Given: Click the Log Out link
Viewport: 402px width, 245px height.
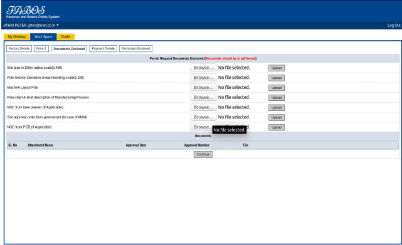Looking at the screenshot, I should coord(394,25).
